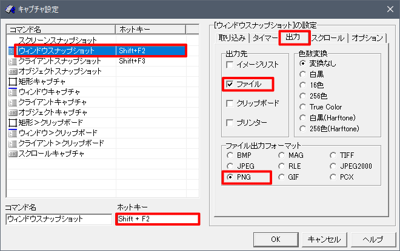Enable the イメージリスト output checkbox

[230, 65]
